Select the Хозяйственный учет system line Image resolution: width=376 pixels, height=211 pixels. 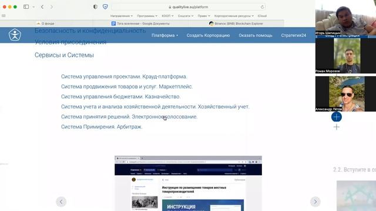click(x=155, y=107)
